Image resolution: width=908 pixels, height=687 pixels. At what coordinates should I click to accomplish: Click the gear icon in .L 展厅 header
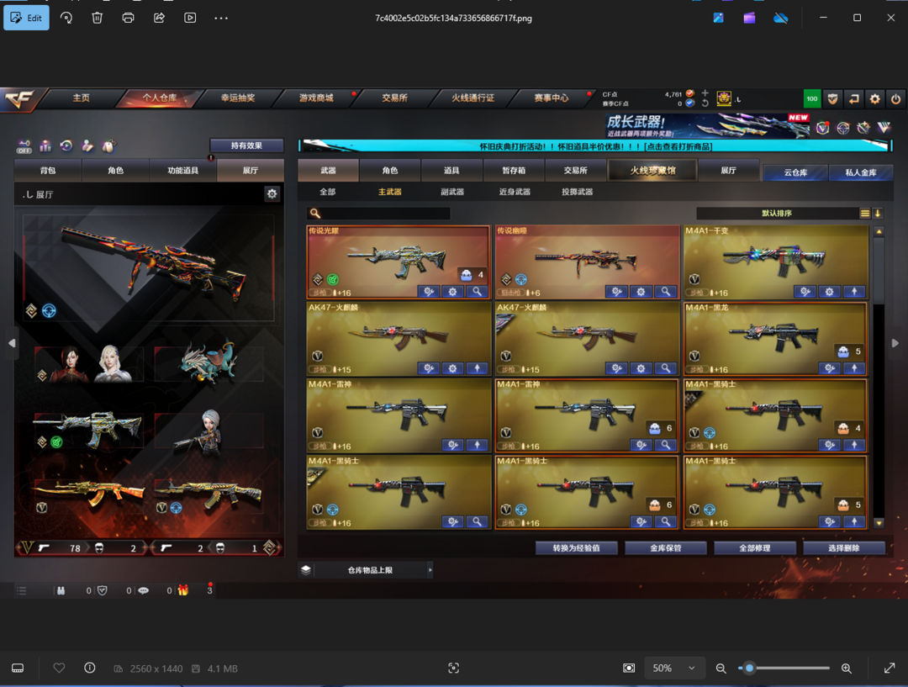point(272,193)
